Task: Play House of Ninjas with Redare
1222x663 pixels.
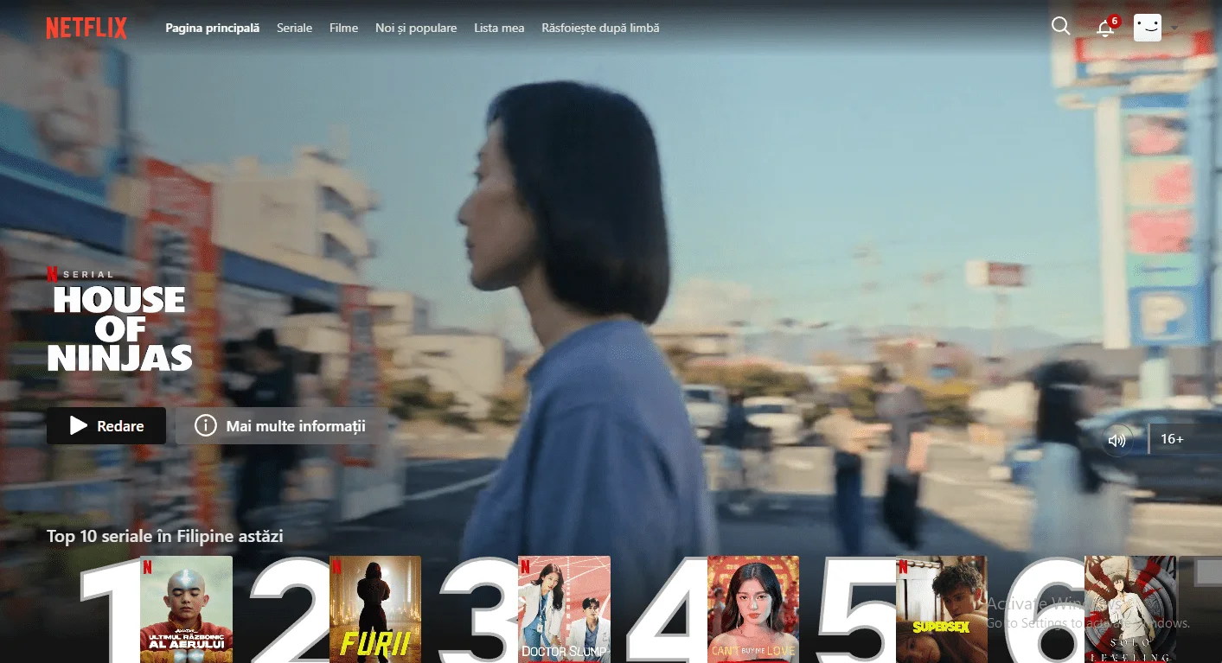Action: point(106,426)
